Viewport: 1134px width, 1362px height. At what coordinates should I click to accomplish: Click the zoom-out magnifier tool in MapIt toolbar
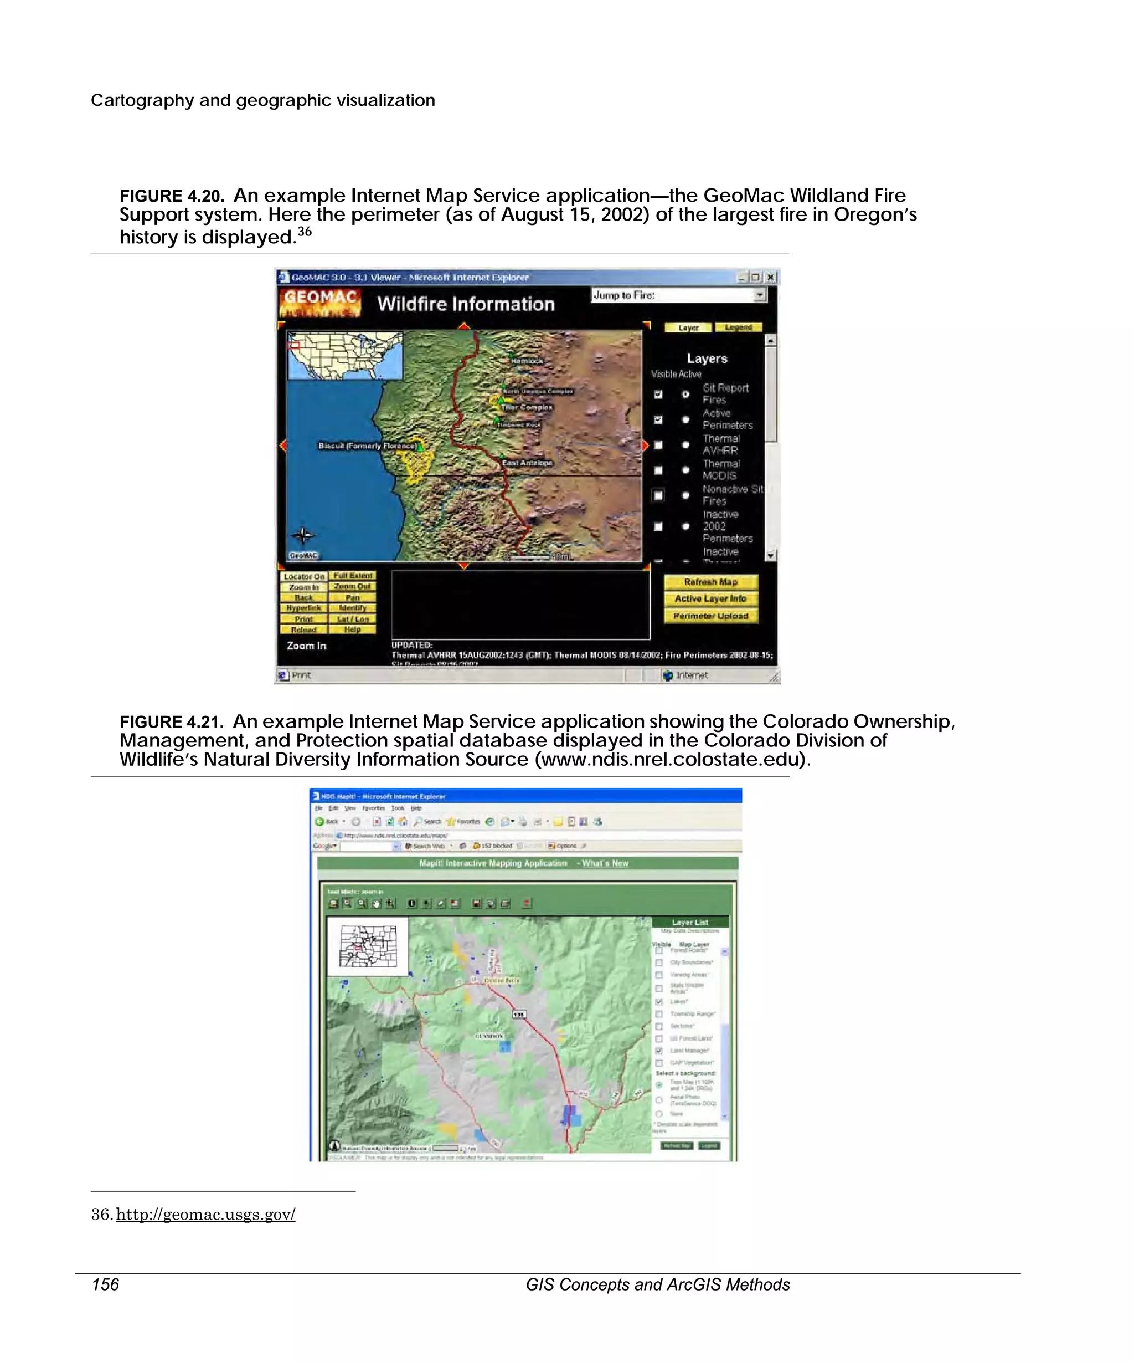point(362,903)
